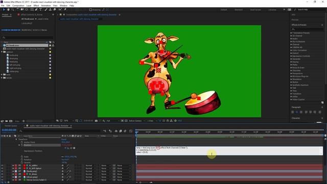Click the red label swatch of B_addrz layer

pos(16,166)
